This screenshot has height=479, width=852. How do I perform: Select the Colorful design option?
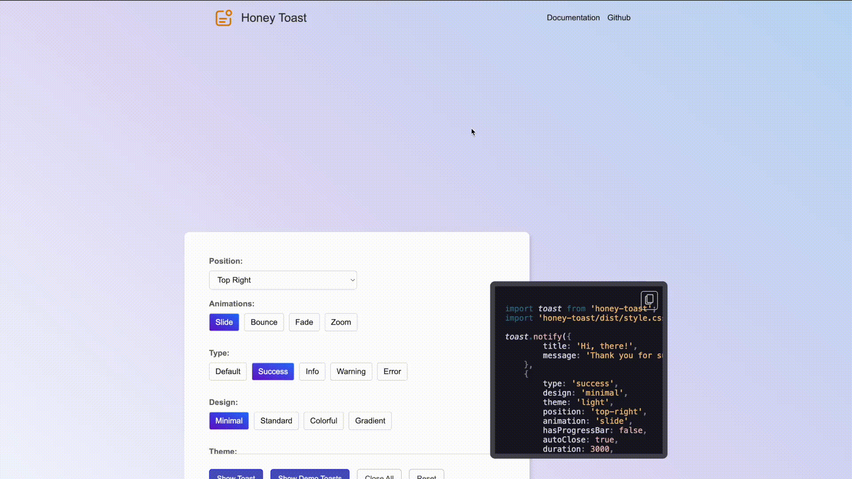pos(323,420)
